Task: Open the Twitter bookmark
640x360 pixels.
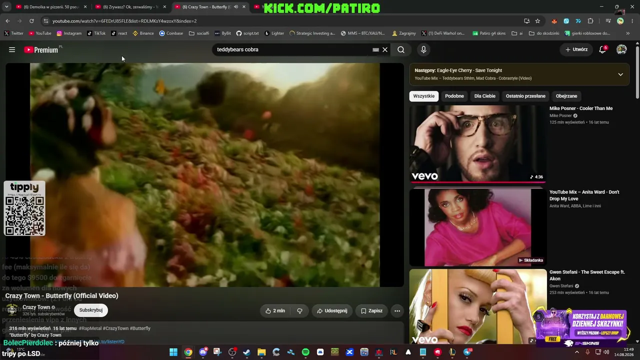Action: [13, 33]
